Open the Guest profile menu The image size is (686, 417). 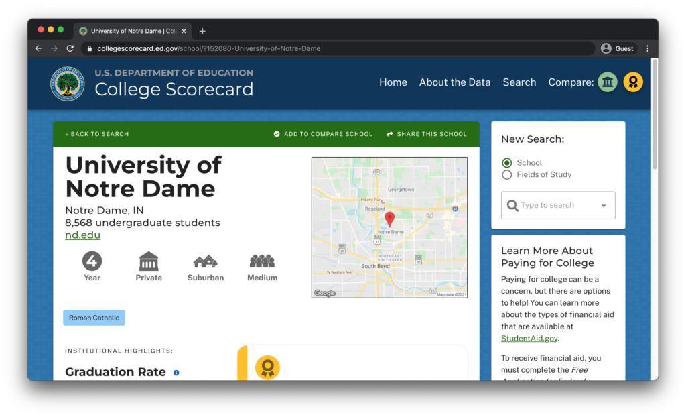pos(617,49)
